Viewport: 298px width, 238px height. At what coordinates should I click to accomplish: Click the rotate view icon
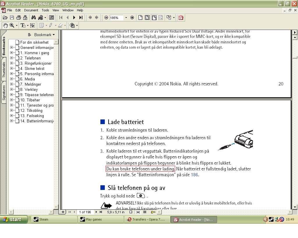[x=169, y=18]
